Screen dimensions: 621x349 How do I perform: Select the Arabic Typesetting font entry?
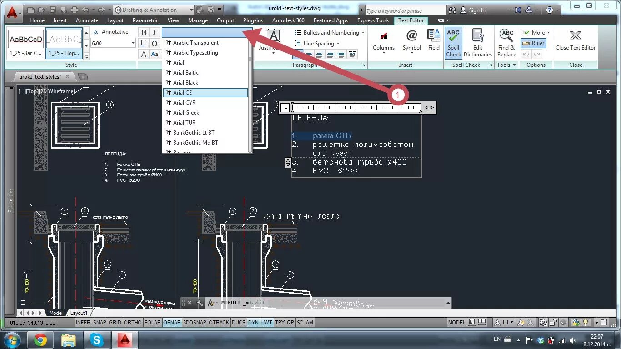point(205,53)
